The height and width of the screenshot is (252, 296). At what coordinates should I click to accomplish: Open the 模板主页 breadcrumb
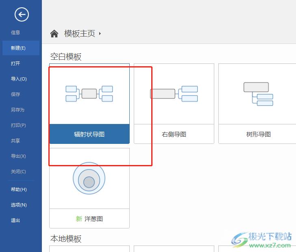pyautogui.click(x=79, y=34)
